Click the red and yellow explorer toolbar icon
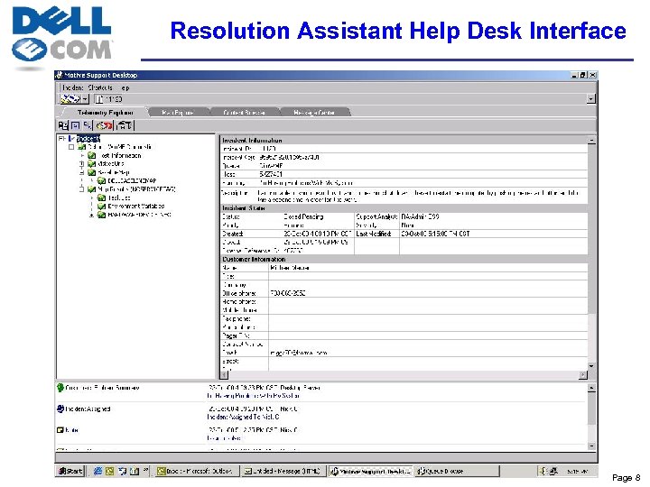The height and width of the screenshot is (487, 650). 104,125
